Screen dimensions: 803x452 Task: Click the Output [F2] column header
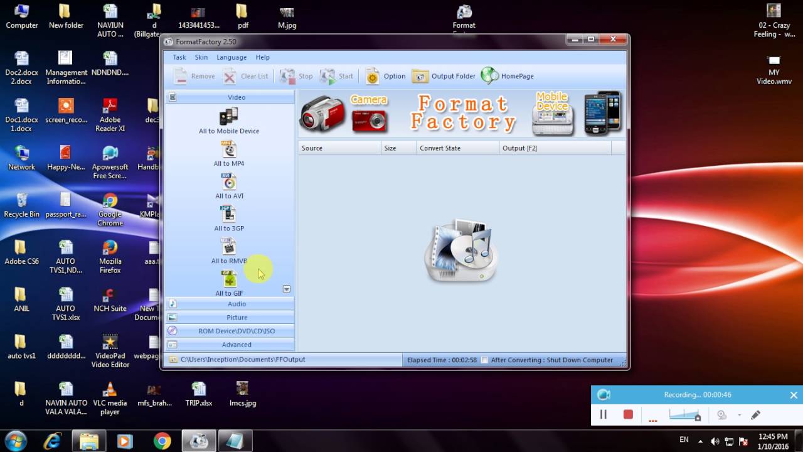(x=555, y=148)
